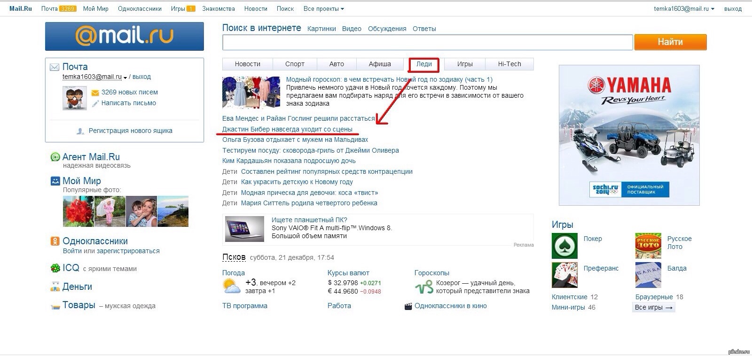Open Ольга Бузова отдыхает на Мальдивах headline

click(295, 140)
